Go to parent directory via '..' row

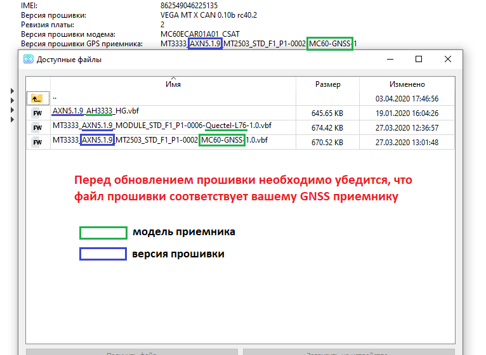point(55,98)
